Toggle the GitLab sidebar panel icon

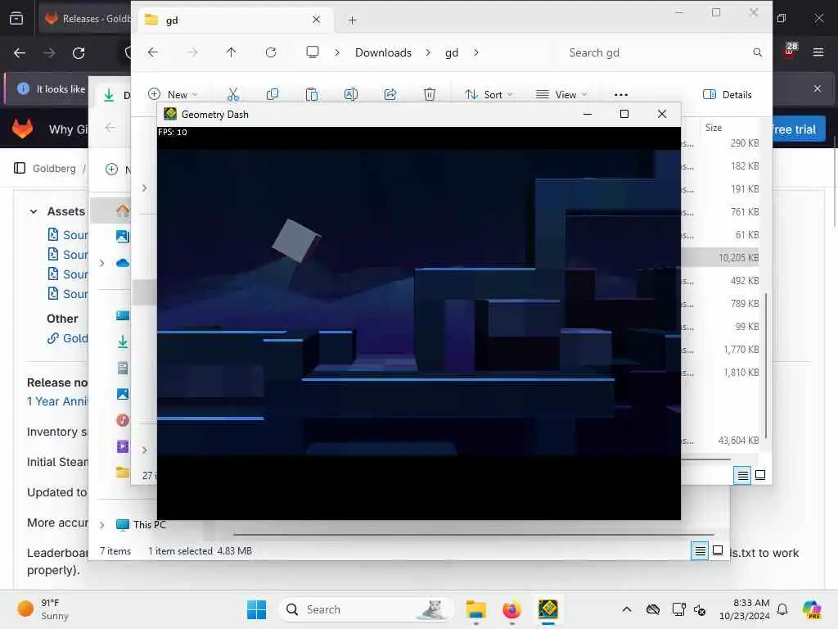click(x=20, y=168)
